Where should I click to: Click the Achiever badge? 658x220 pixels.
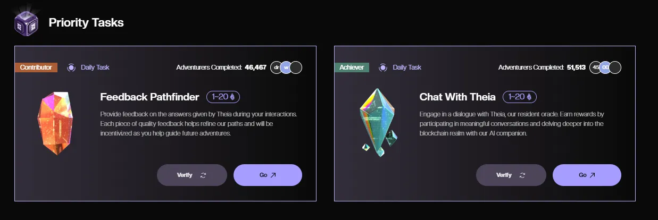(352, 67)
